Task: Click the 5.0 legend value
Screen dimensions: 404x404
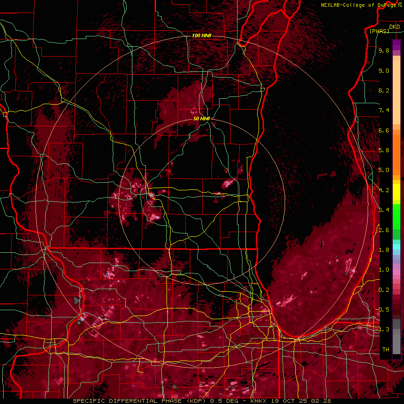Action: click(384, 170)
